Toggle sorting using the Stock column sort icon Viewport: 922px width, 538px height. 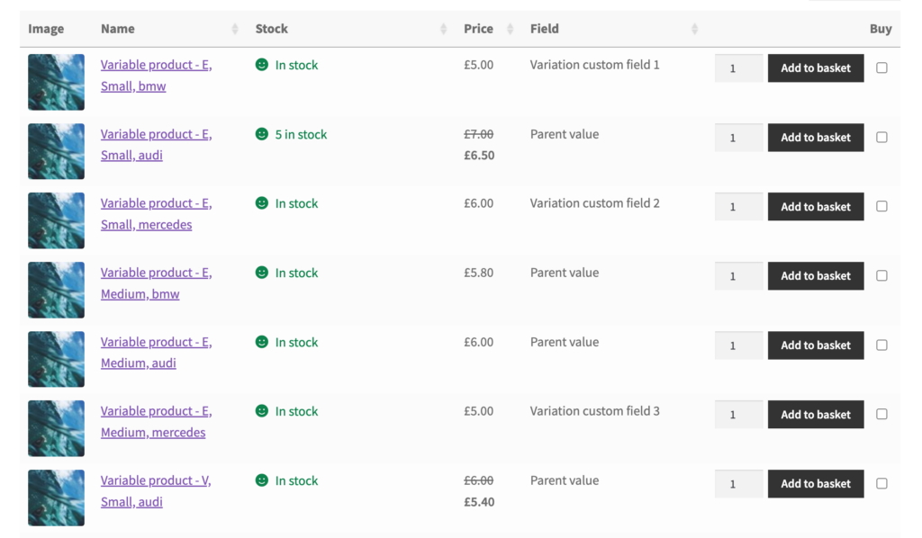(443, 28)
